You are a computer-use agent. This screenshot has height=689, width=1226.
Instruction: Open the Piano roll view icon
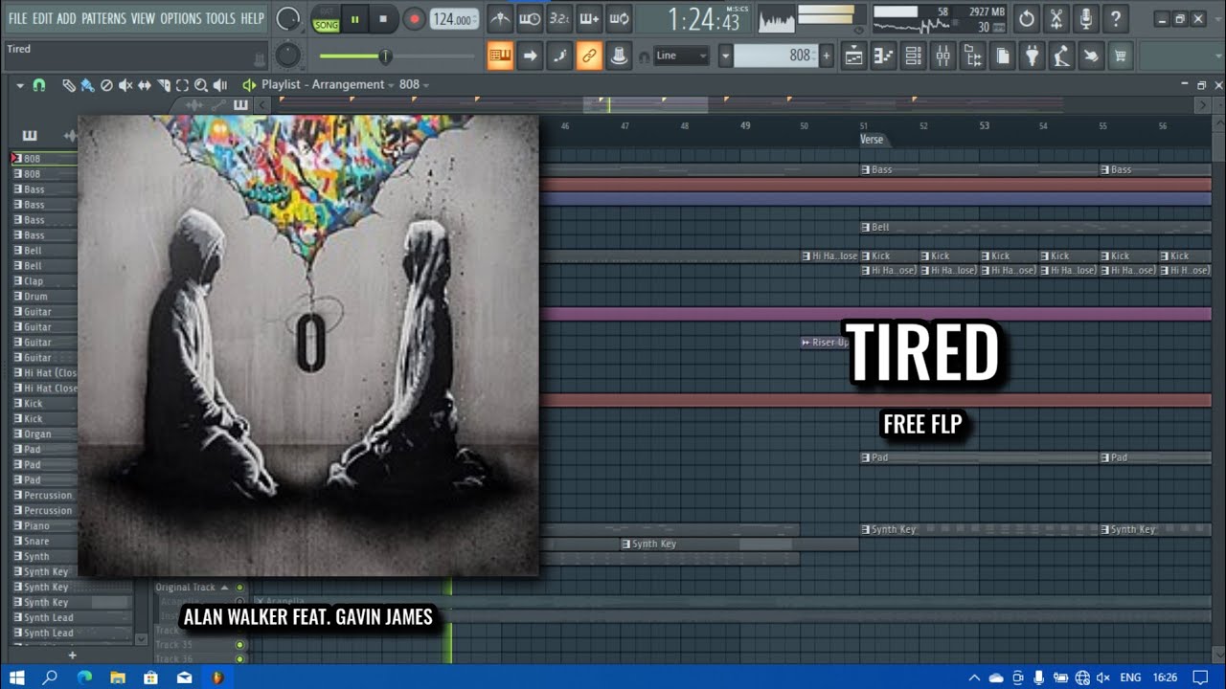tap(883, 56)
